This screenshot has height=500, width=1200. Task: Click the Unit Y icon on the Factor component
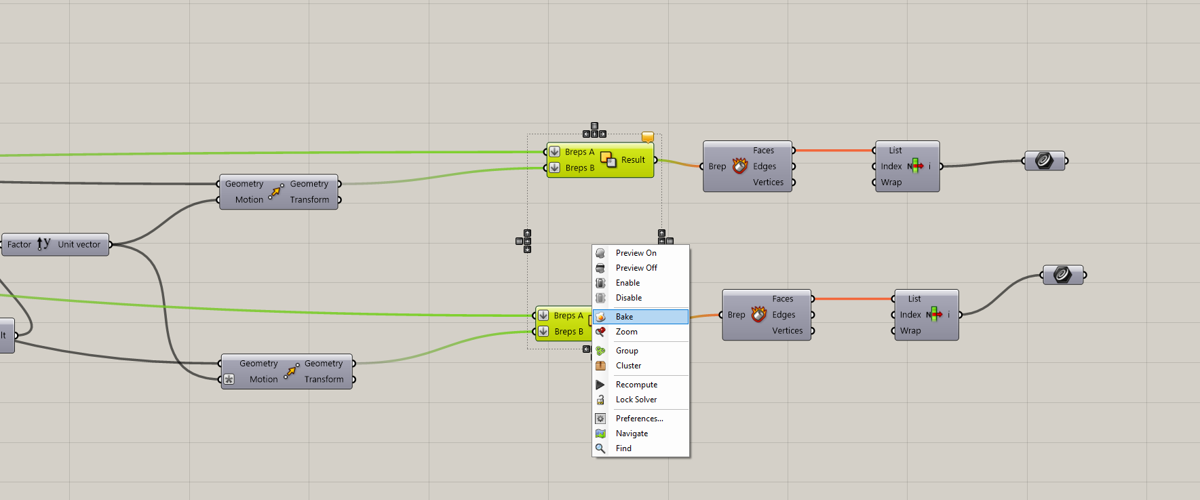(x=44, y=244)
